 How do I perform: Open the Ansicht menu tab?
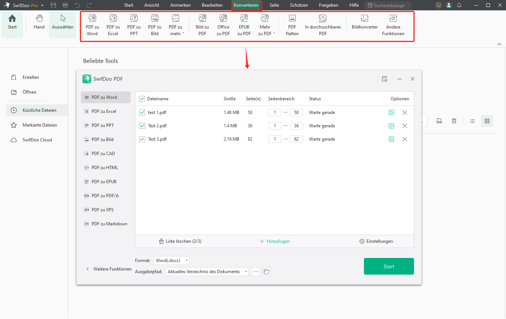(x=152, y=5)
